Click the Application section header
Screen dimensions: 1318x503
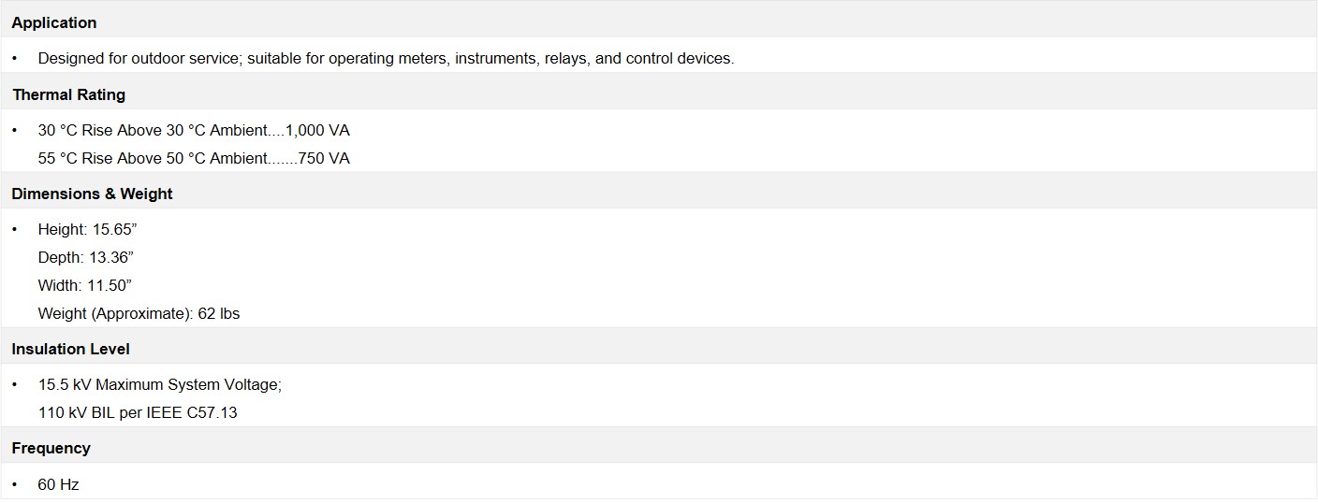click(54, 22)
